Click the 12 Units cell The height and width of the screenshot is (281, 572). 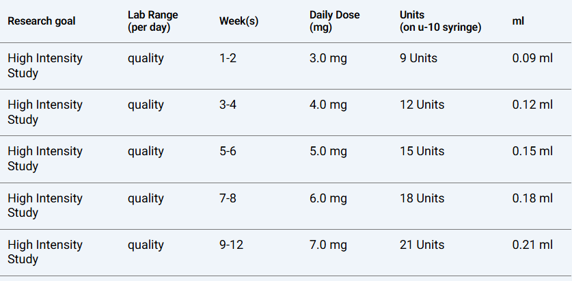tap(422, 105)
